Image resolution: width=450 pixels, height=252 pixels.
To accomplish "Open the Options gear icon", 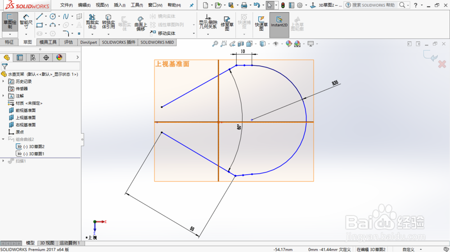I will point(300,5).
